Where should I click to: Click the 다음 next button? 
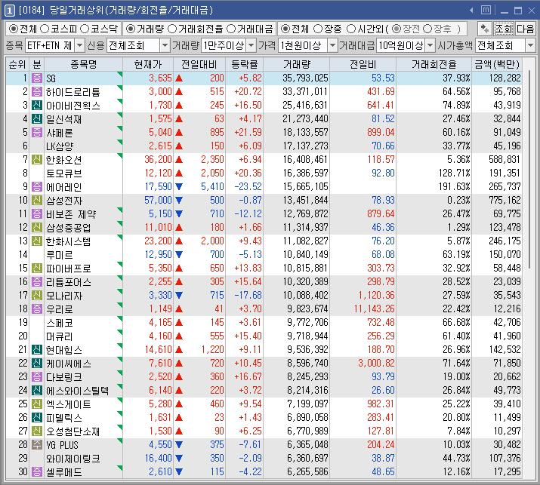point(525,29)
